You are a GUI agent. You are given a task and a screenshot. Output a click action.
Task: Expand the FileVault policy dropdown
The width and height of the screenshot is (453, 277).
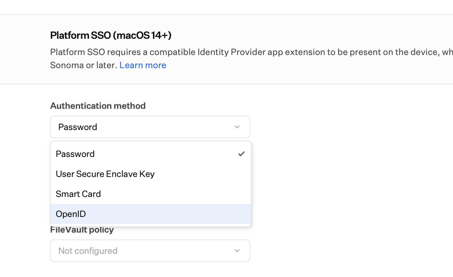point(150,251)
